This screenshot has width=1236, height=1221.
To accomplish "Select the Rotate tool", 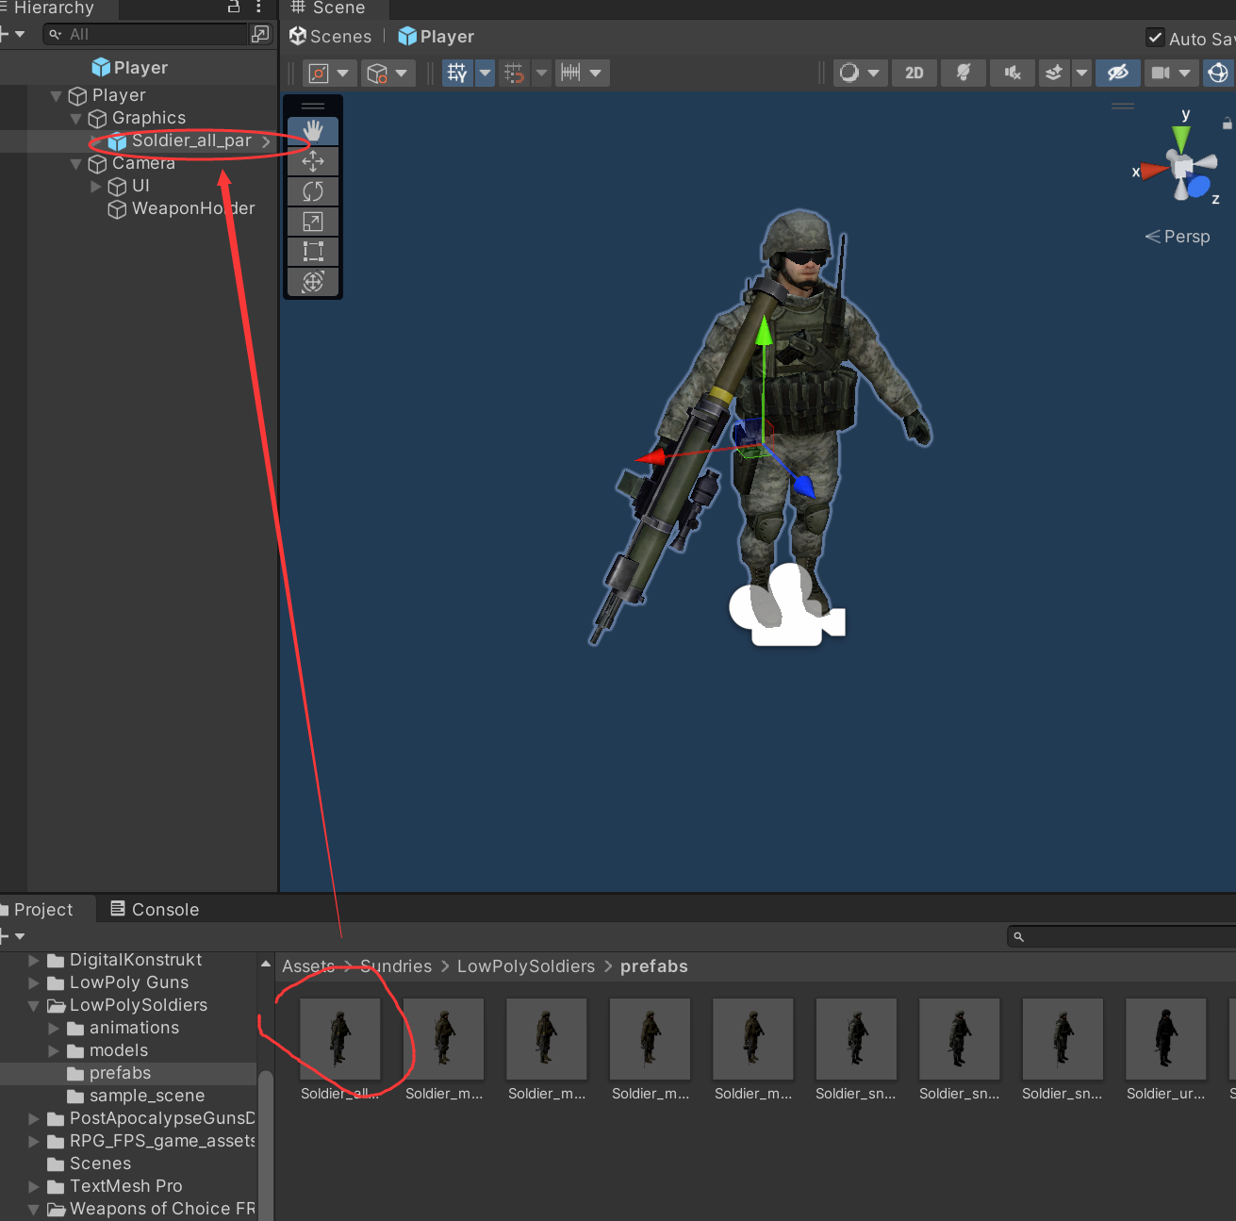I will (x=313, y=191).
